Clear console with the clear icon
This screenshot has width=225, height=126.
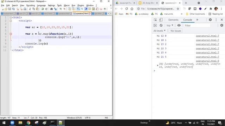tap(161, 26)
